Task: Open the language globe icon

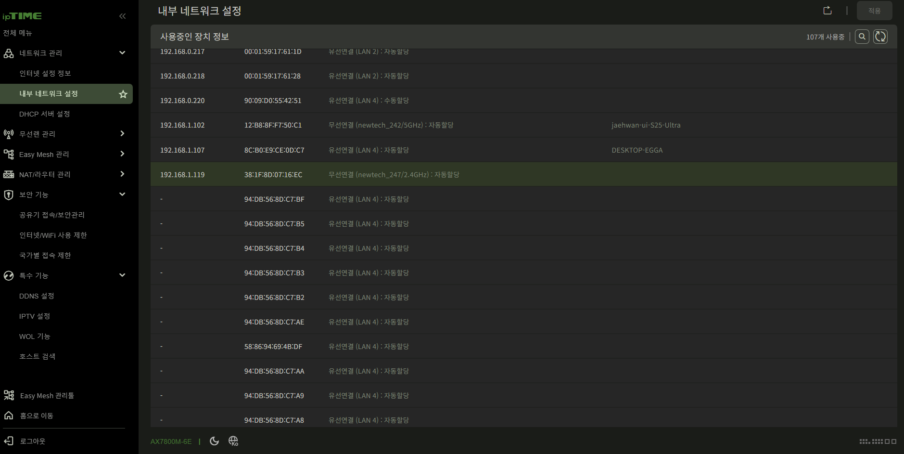Action: (x=233, y=441)
